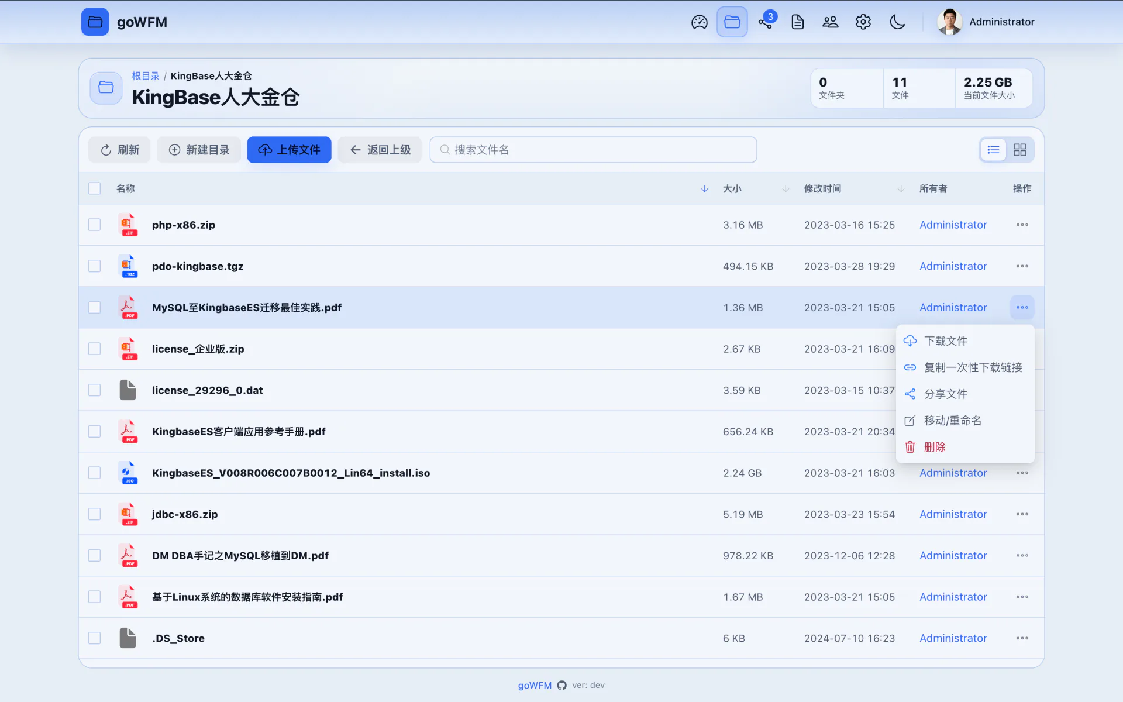Click the Administrator avatar picture
1123x702 pixels.
point(949,22)
